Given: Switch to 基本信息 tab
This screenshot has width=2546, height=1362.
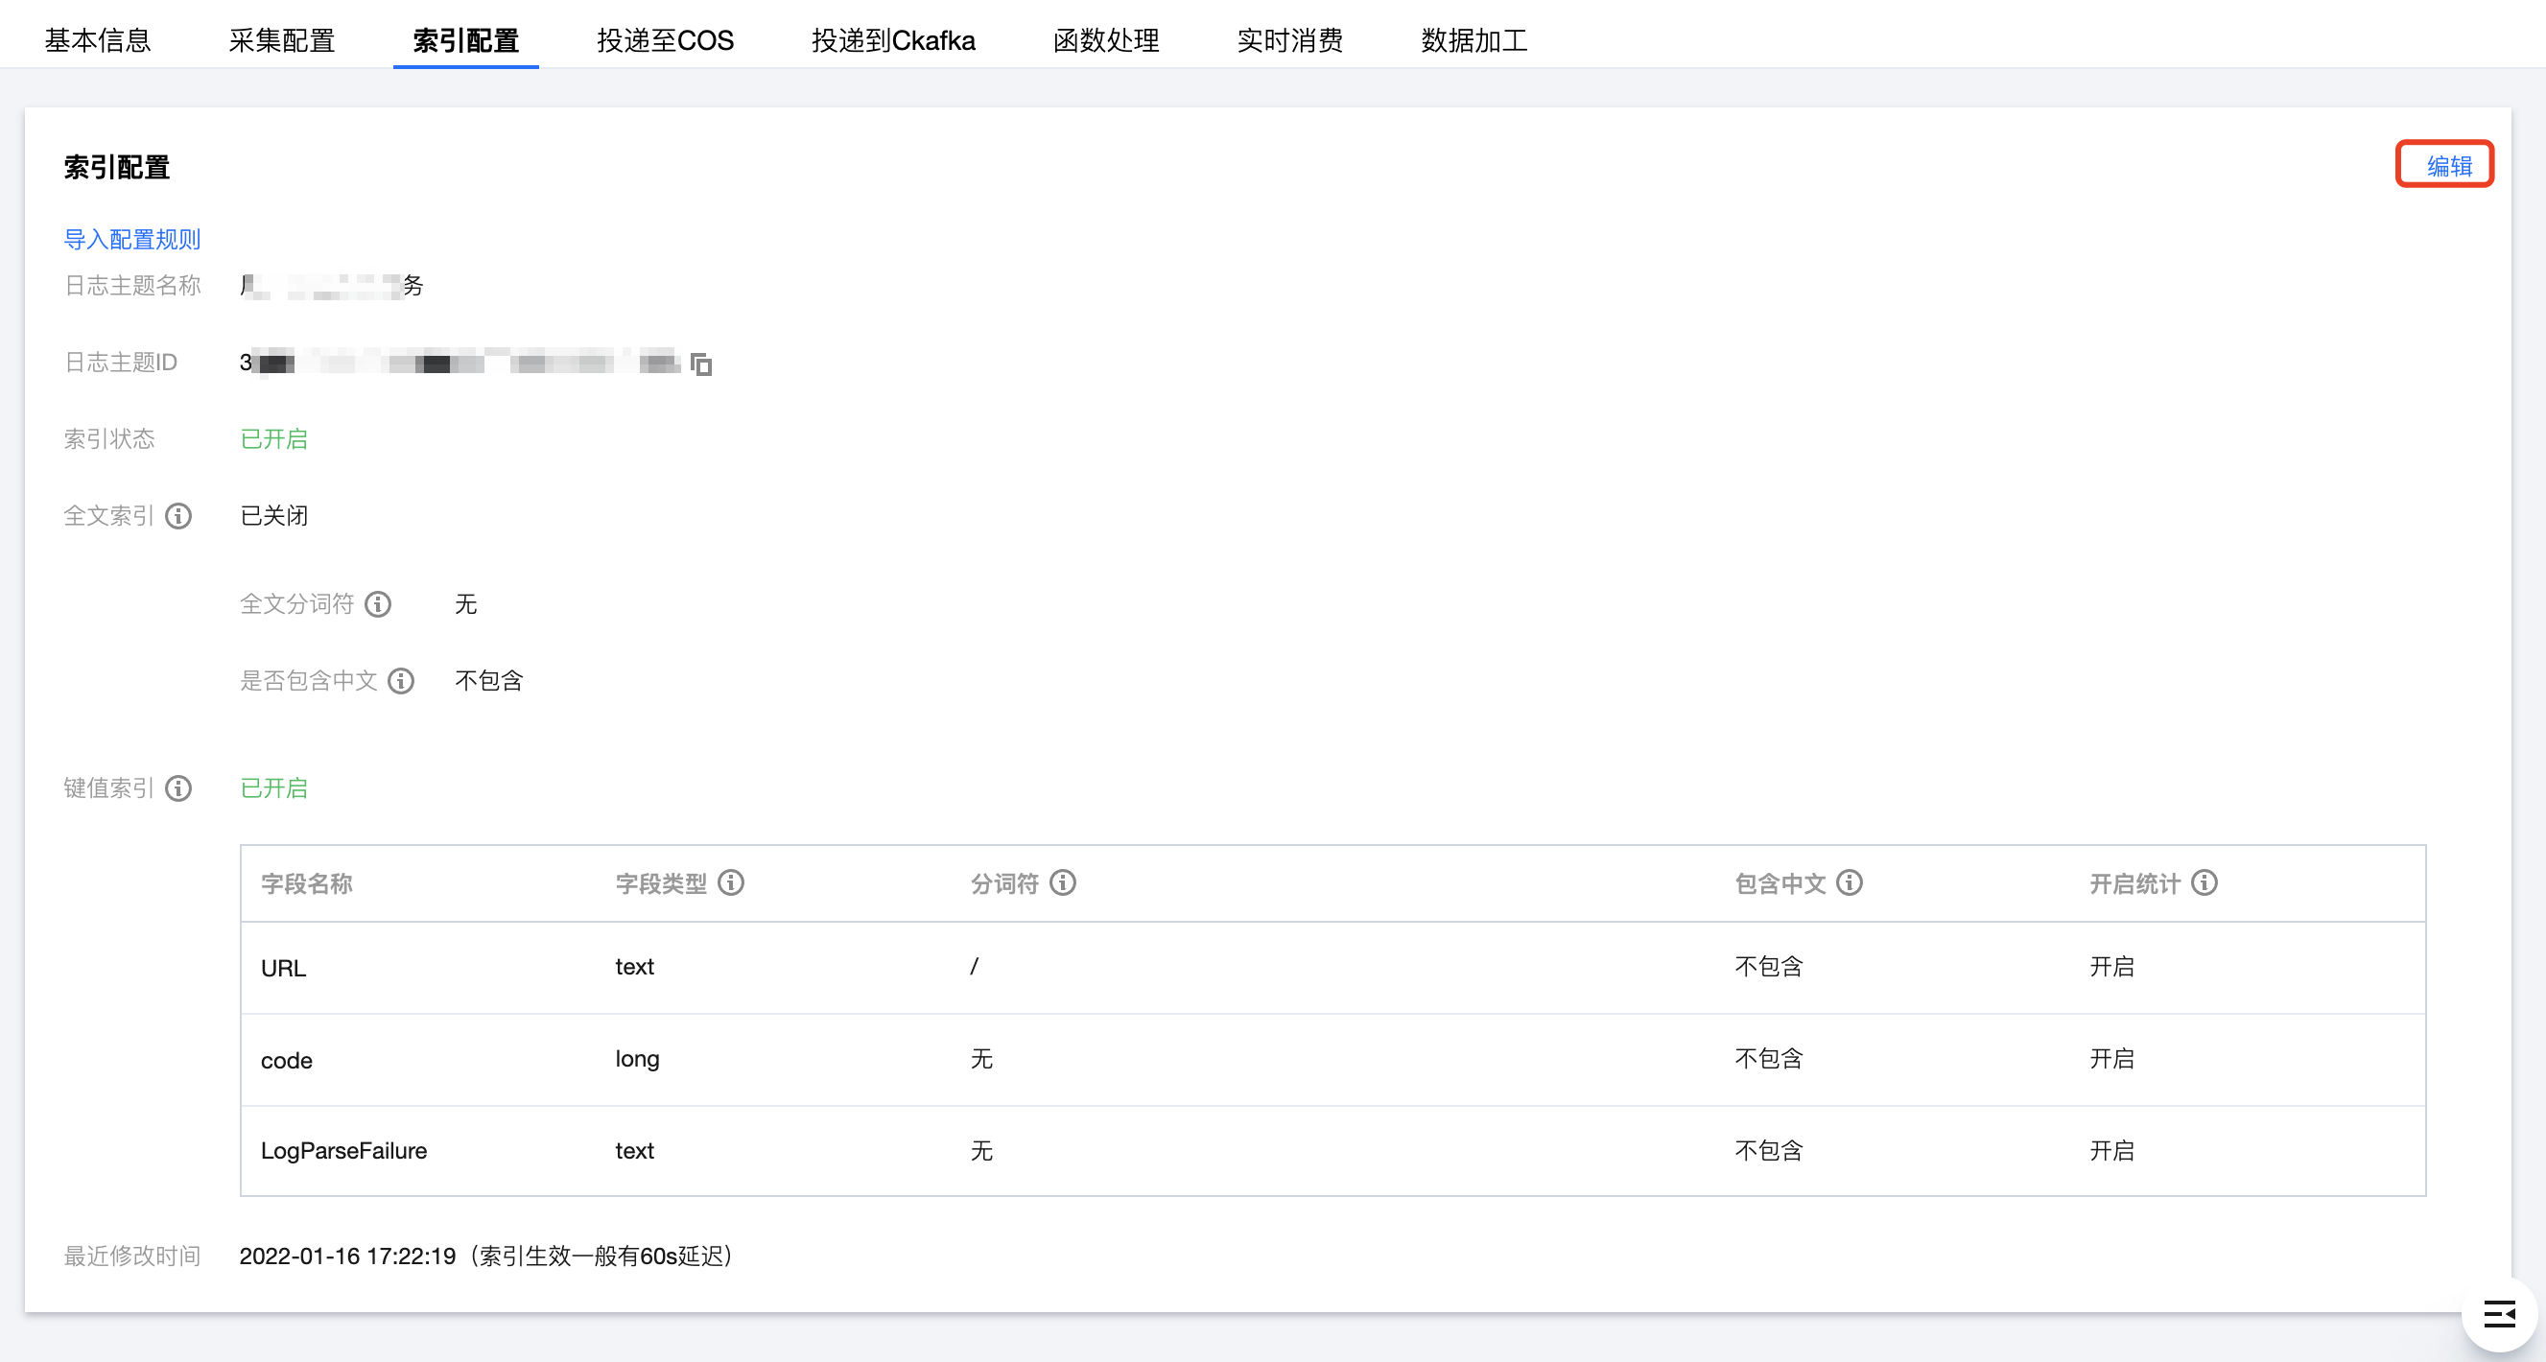Looking at the screenshot, I should [98, 40].
